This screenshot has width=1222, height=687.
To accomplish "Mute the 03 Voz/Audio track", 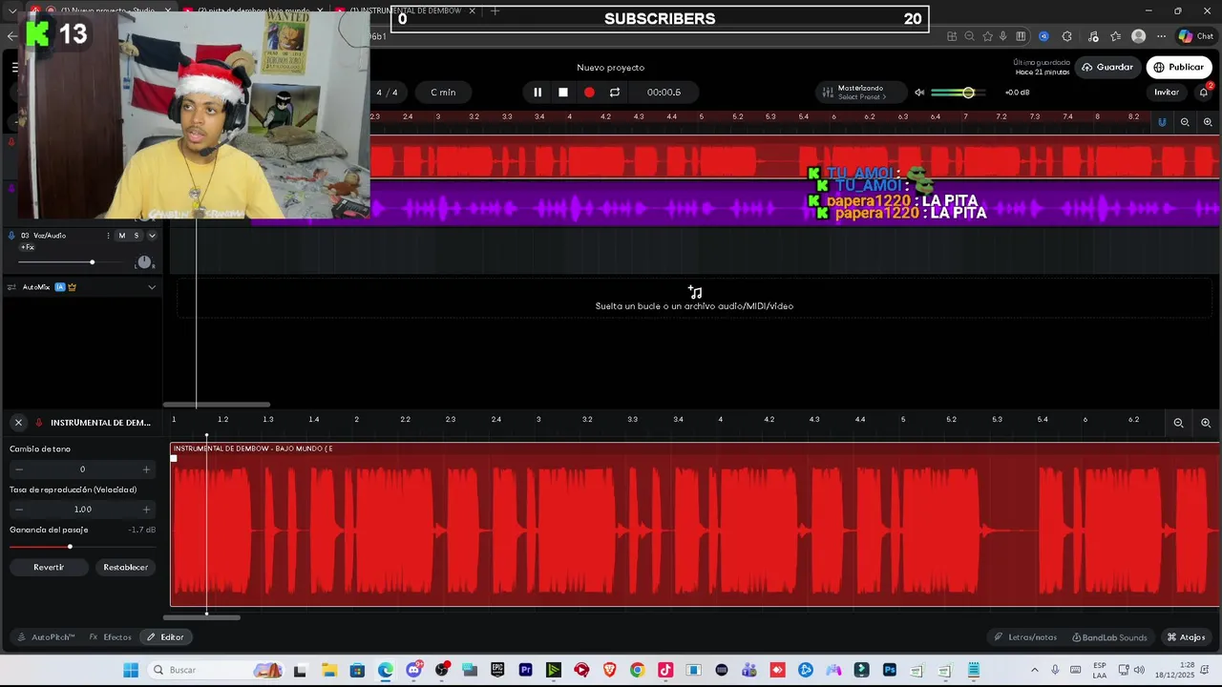I will coord(121,236).
